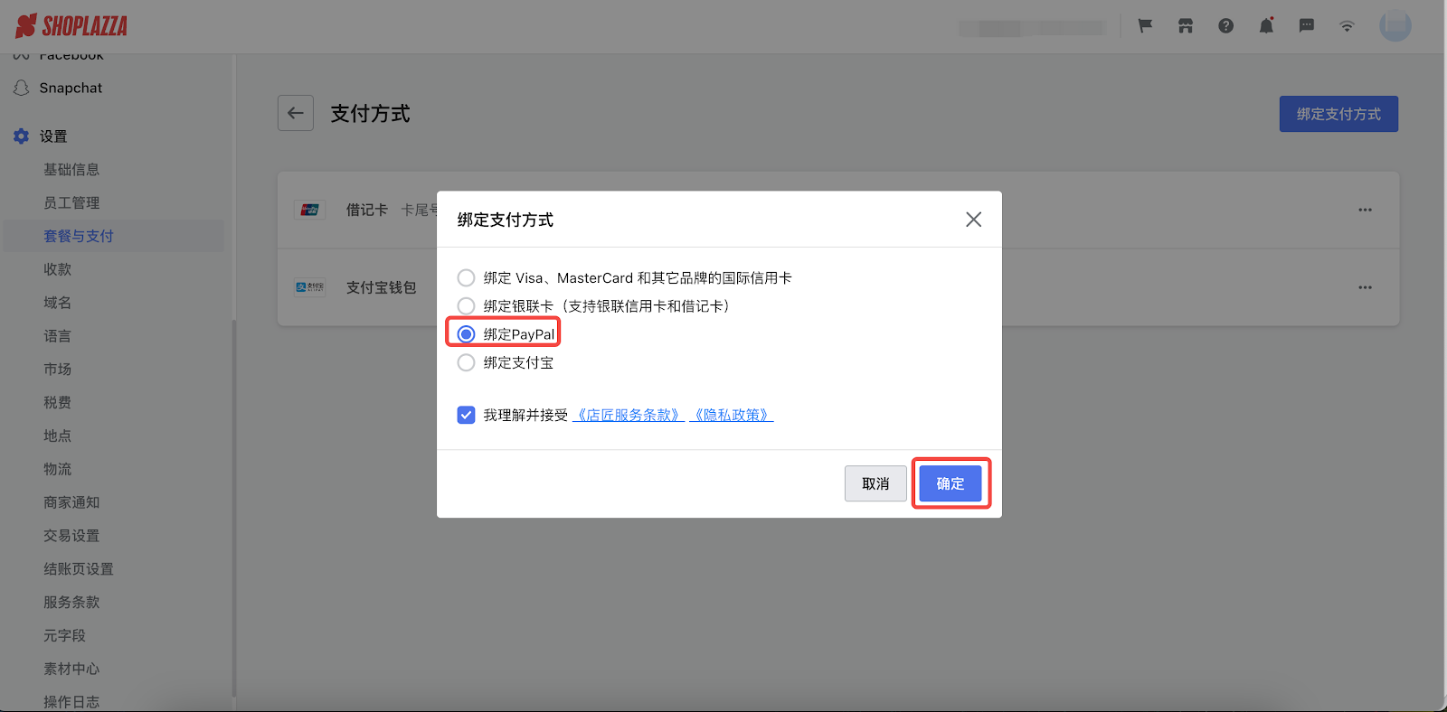Click the 支付方式 page title
1447x712 pixels.
click(x=370, y=114)
